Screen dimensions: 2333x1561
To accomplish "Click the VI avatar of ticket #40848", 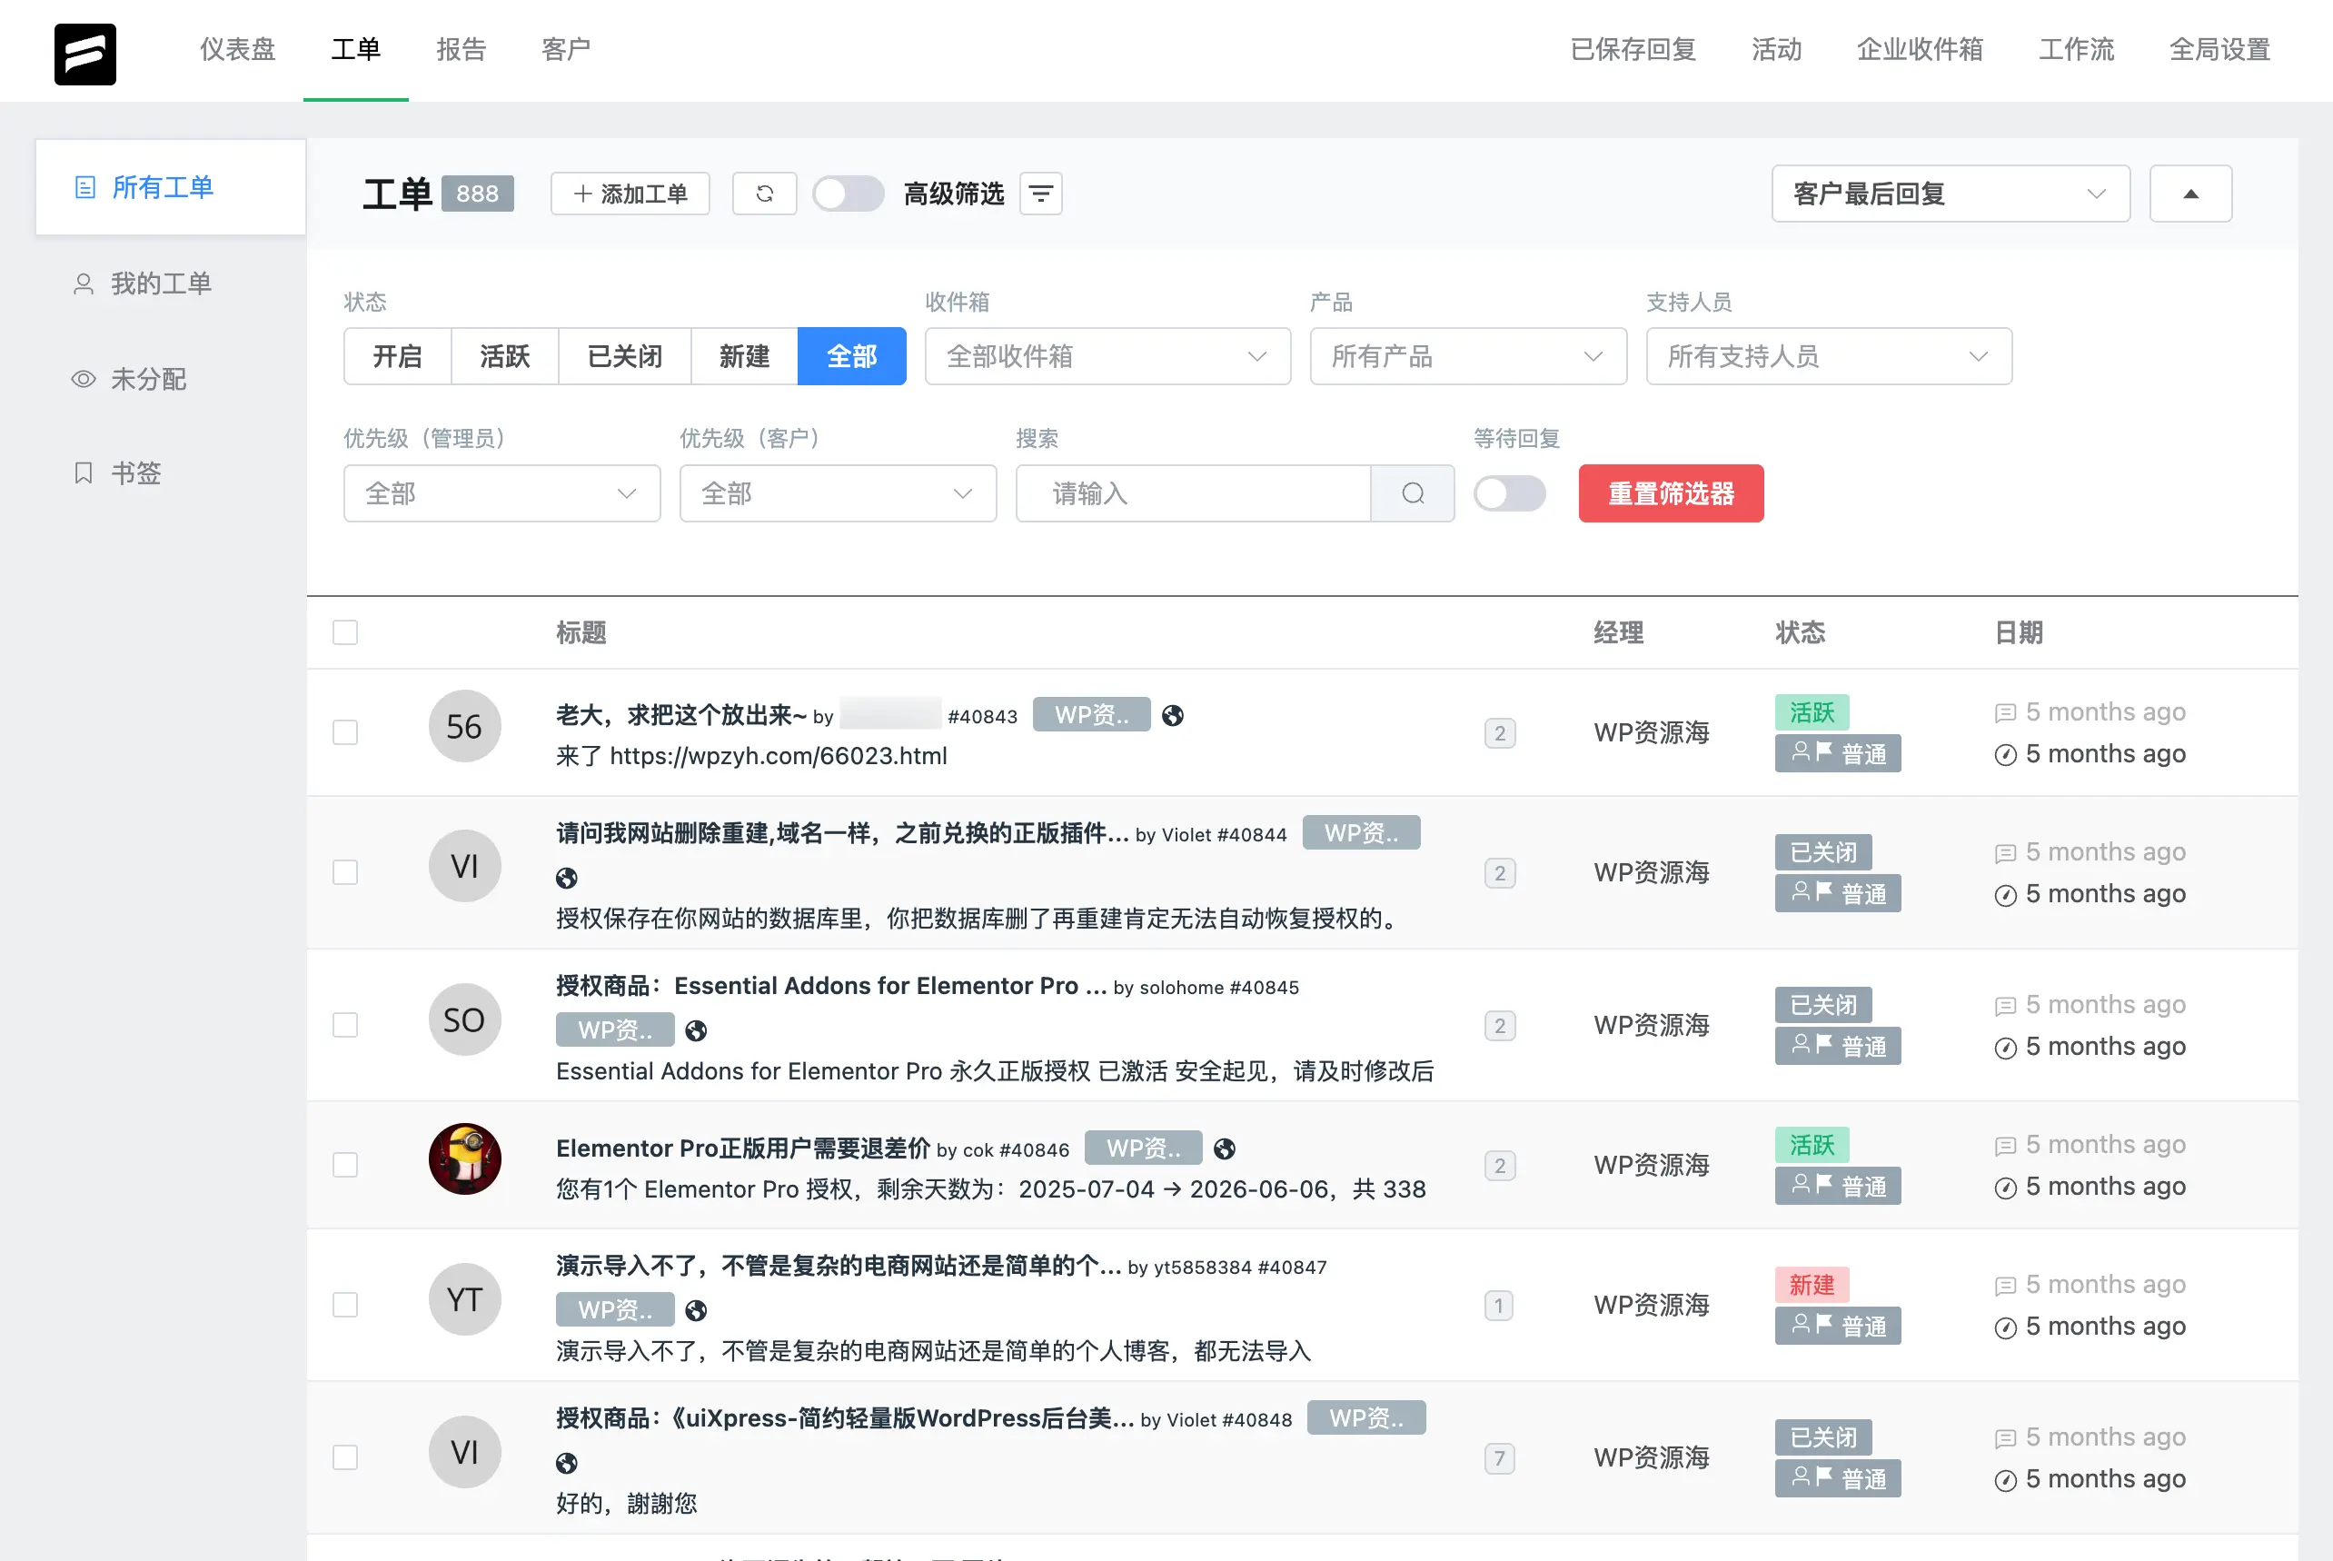I will [465, 1451].
